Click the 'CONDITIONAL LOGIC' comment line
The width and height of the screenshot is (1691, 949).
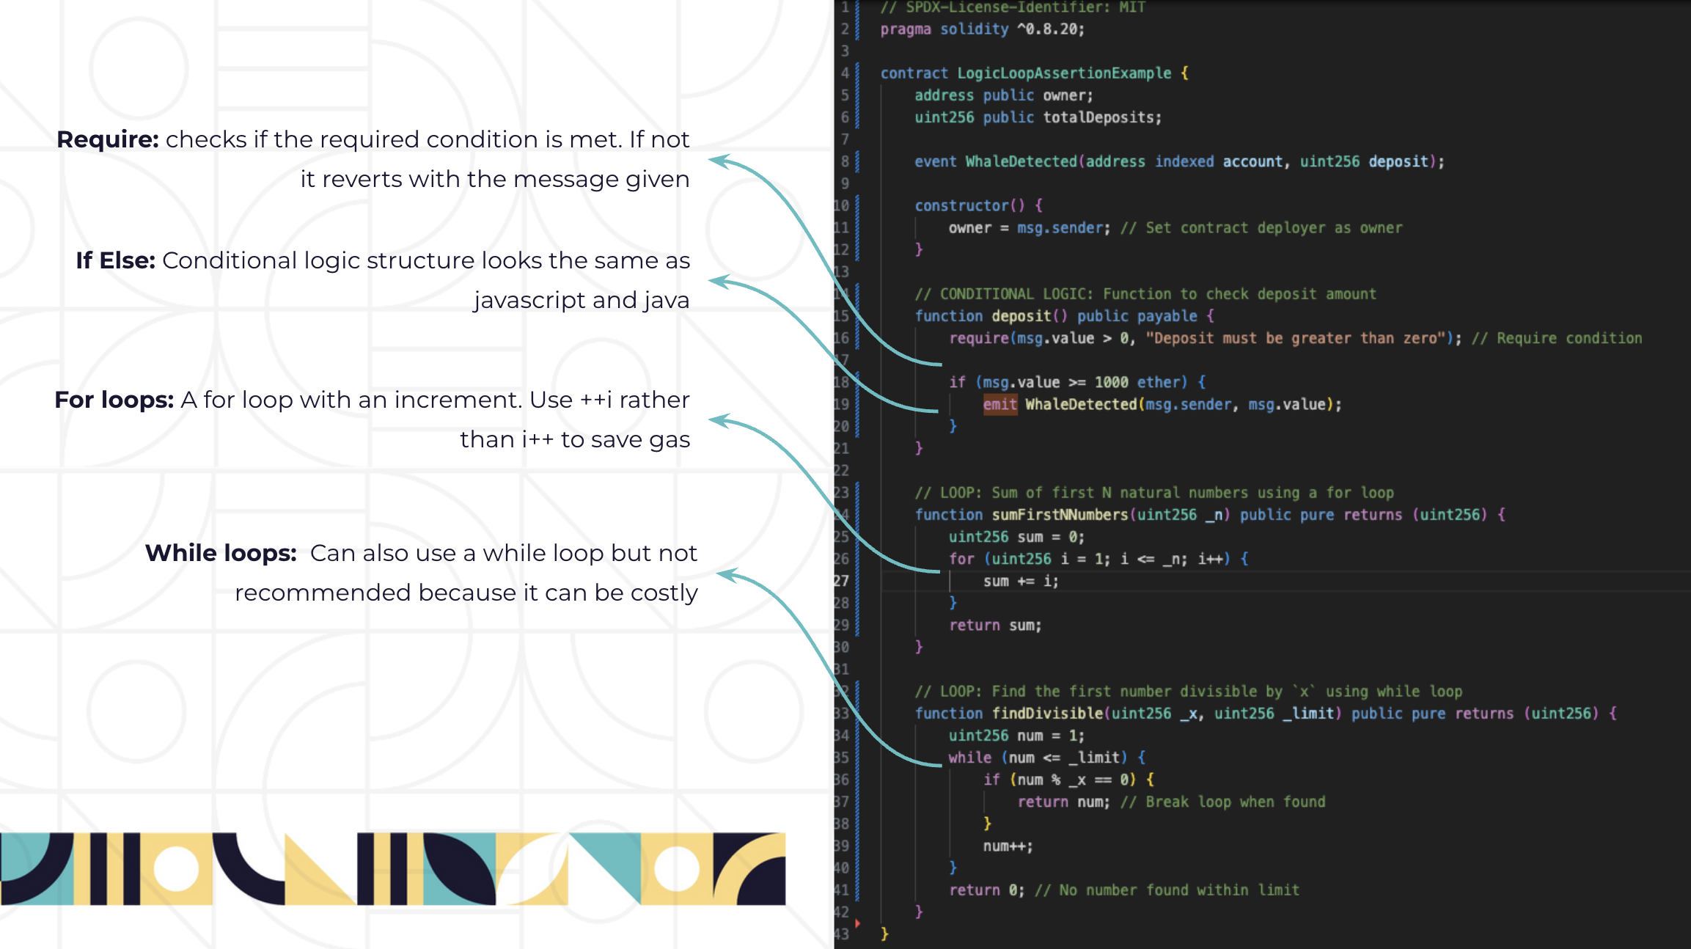click(x=1145, y=294)
